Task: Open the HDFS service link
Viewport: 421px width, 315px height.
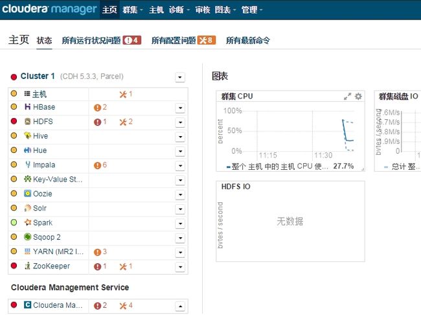Action: pyautogui.click(x=43, y=121)
